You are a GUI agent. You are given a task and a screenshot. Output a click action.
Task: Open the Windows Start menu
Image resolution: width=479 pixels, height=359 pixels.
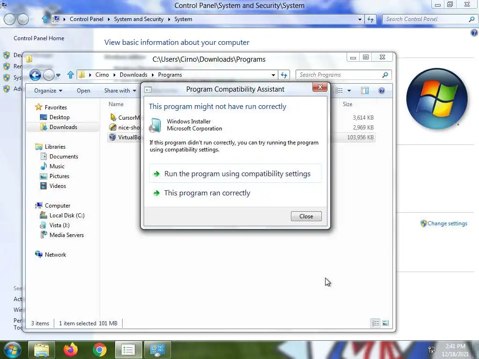(12, 350)
